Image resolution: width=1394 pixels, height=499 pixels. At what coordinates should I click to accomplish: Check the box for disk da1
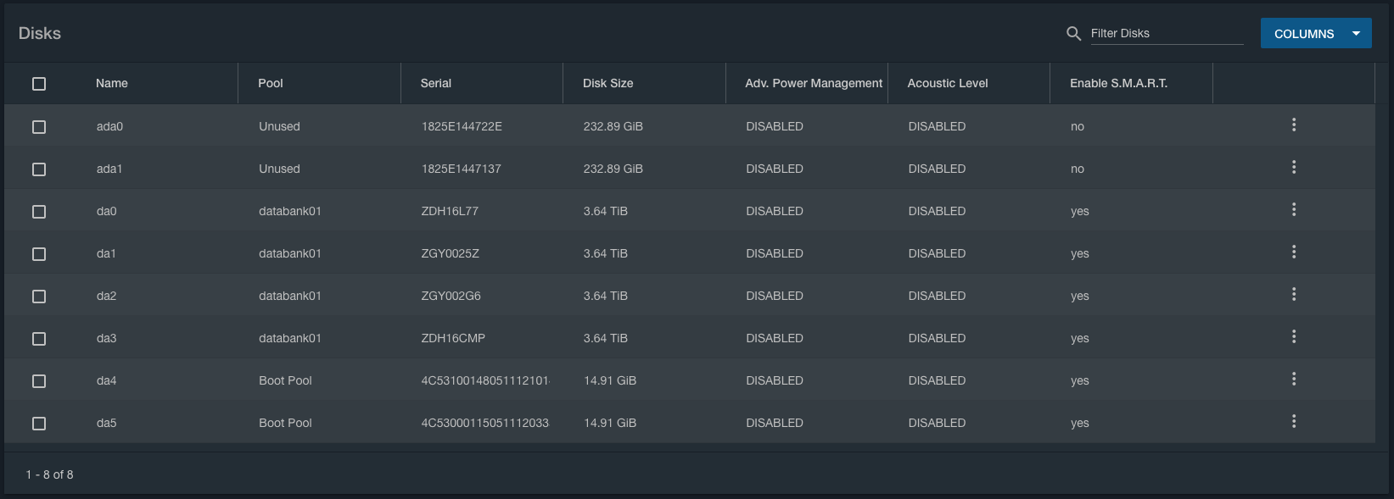click(x=39, y=254)
